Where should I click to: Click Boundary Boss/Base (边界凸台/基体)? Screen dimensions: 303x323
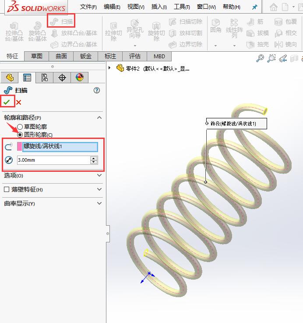[74, 44]
